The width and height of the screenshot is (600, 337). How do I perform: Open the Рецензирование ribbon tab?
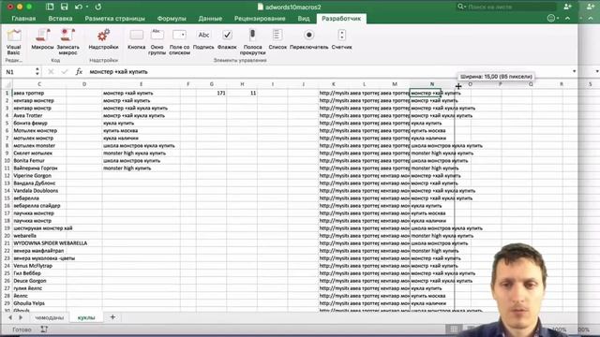tap(260, 19)
